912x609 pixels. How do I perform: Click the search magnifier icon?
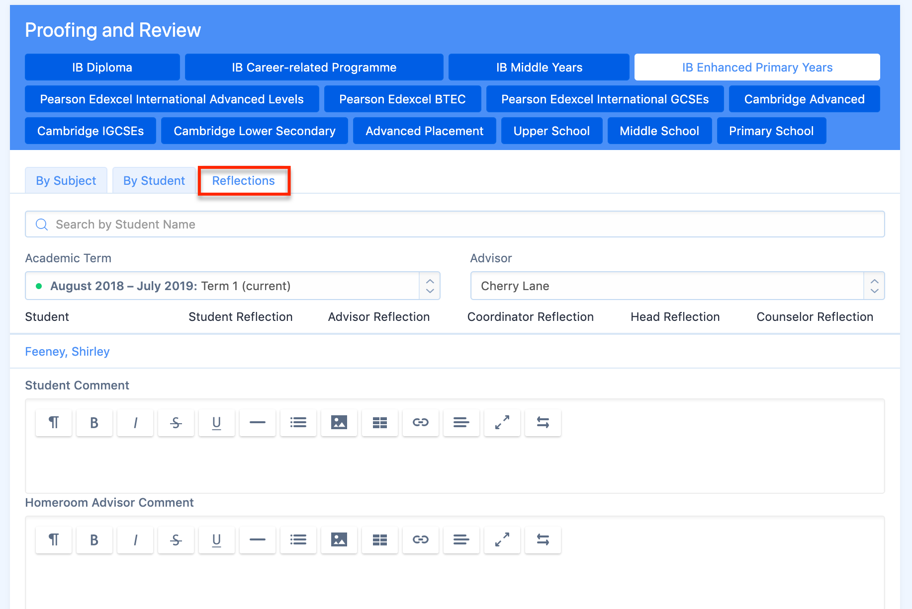point(42,225)
